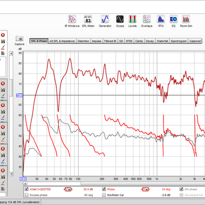Click the green trace colour pen icon
This screenshot has width=205, height=205.
pos(3,96)
